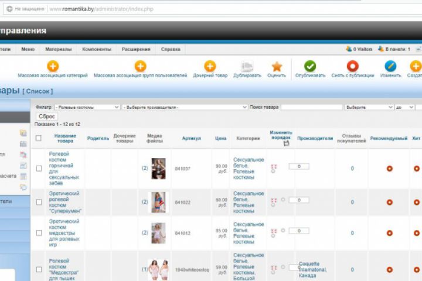422x281 pixels.
Task: Open media thumbnail for product 841037
Action: click(x=158, y=169)
